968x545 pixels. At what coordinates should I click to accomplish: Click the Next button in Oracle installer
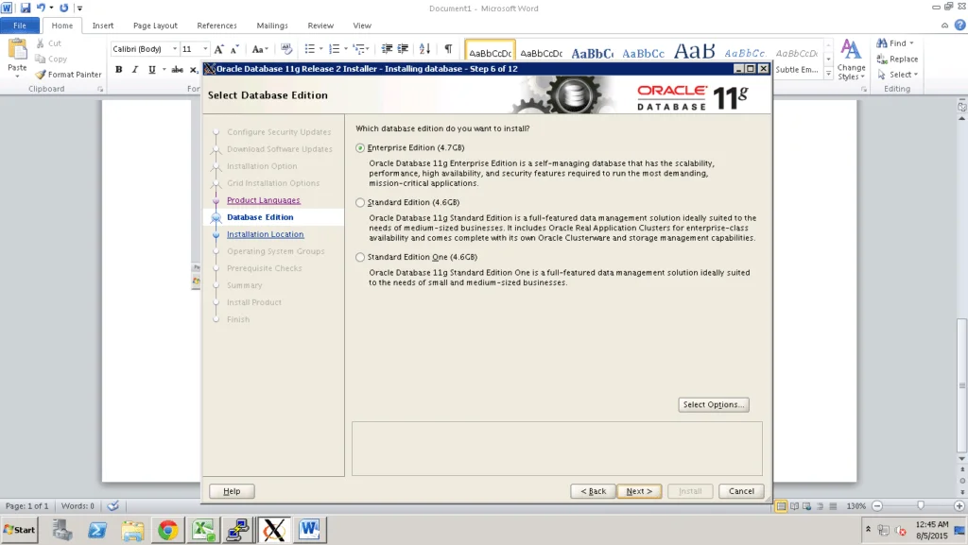(639, 491)
